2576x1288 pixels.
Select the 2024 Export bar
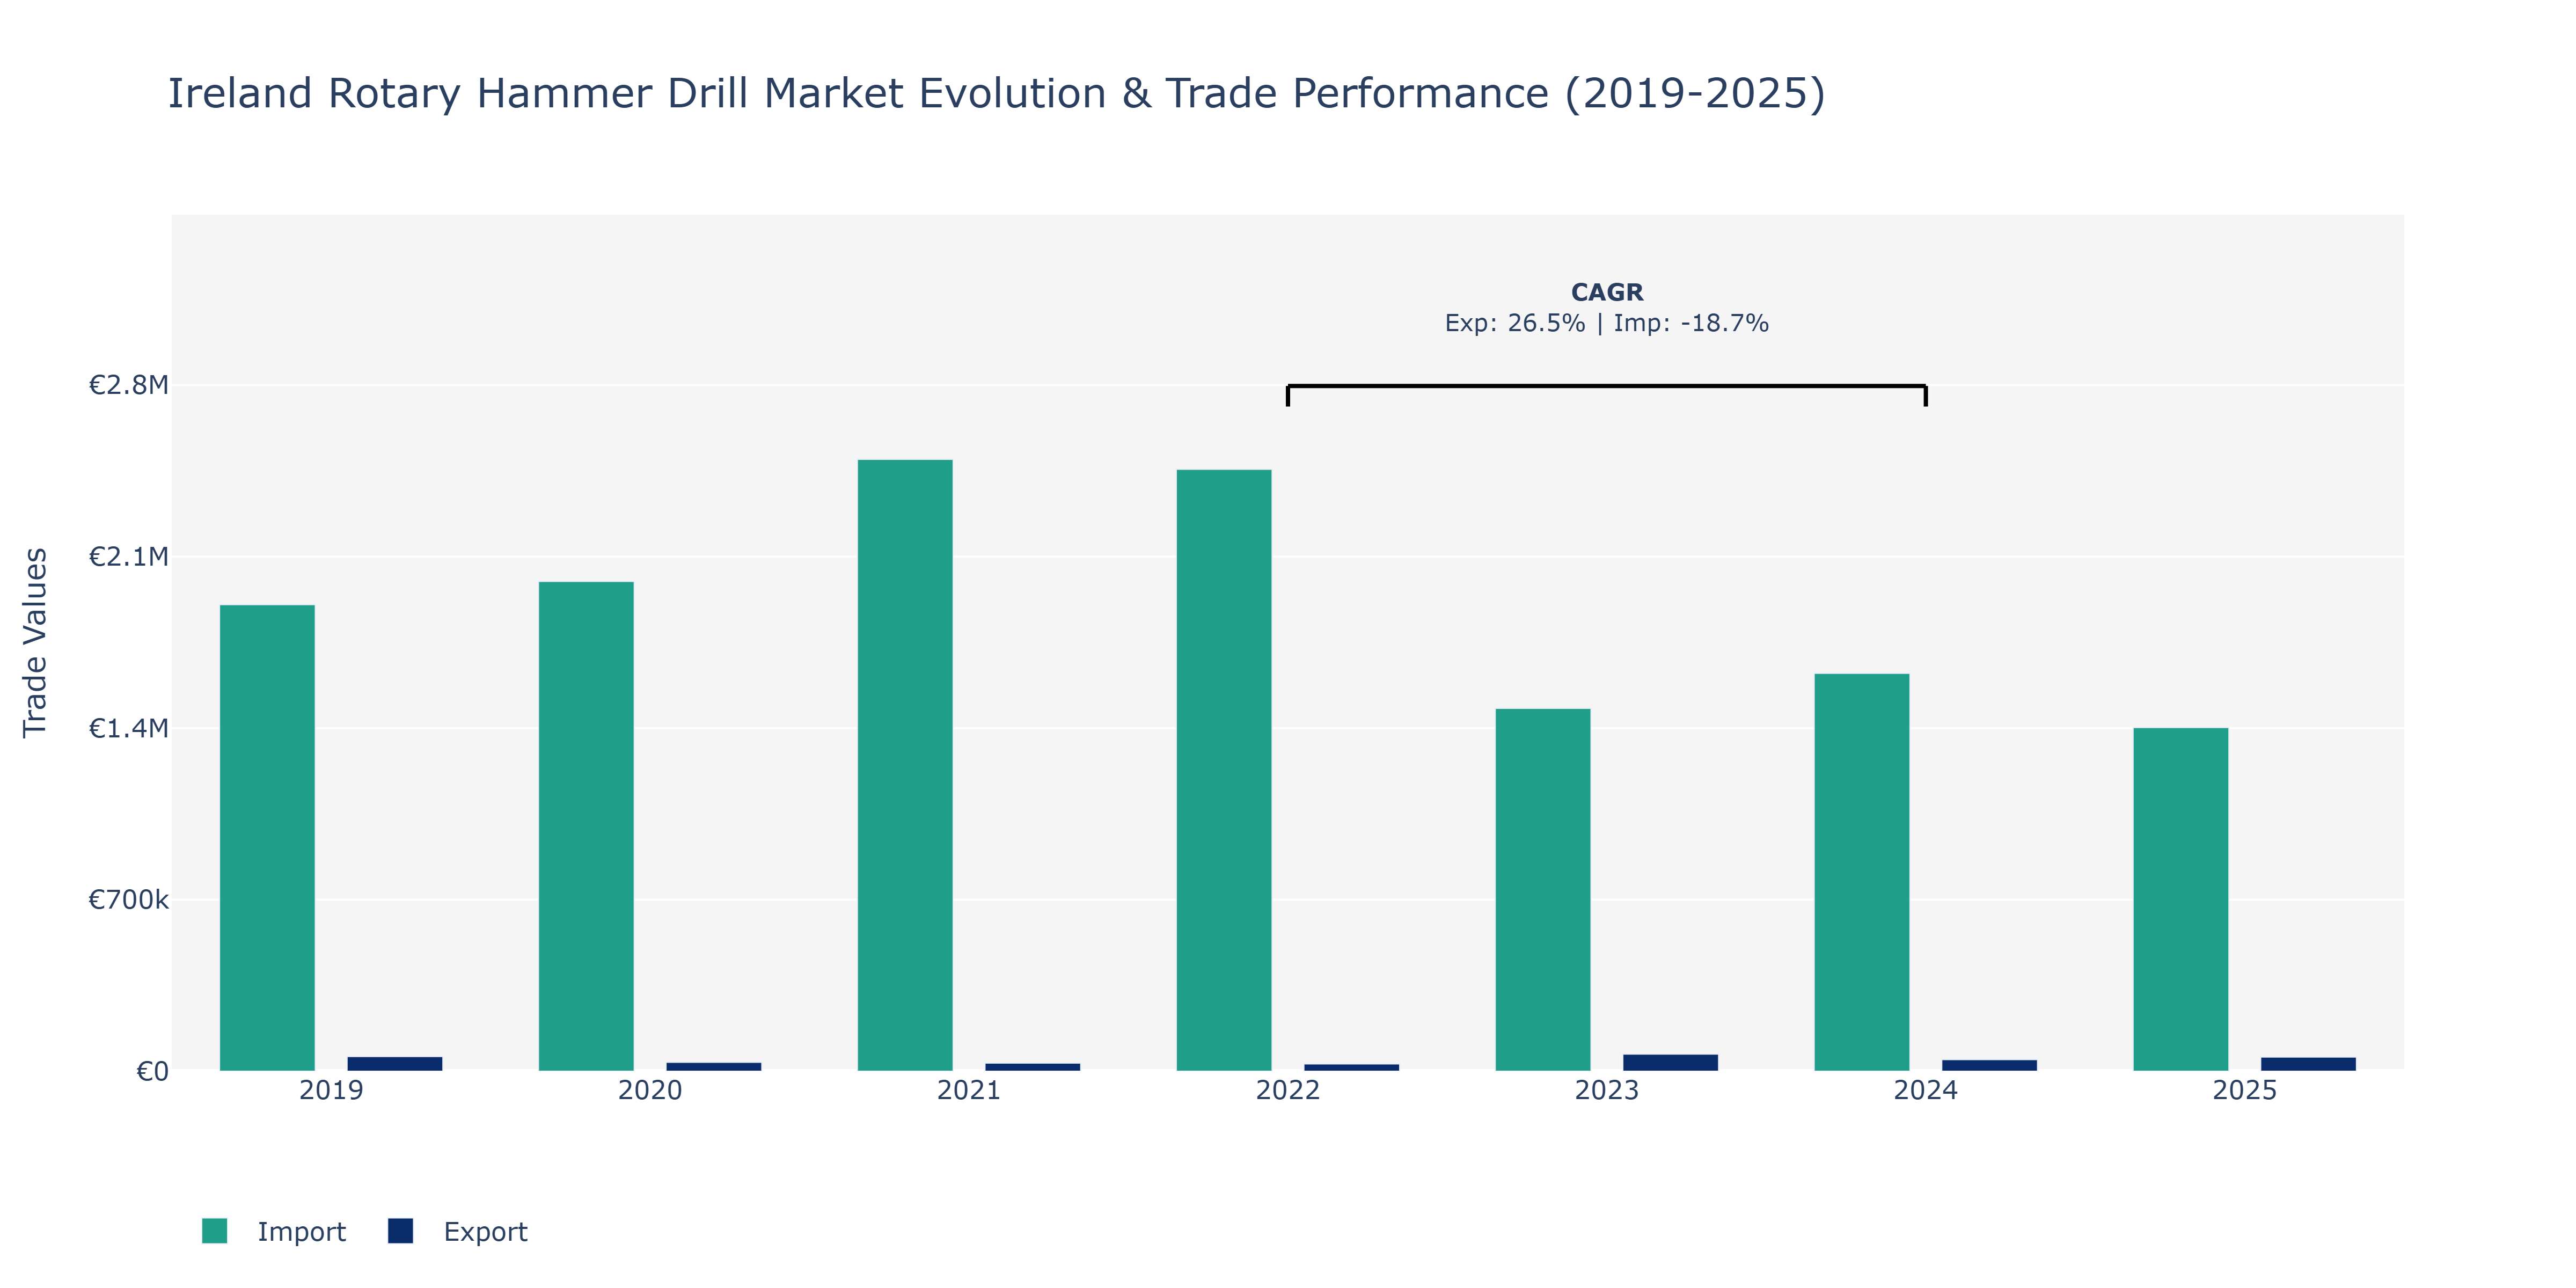(1990, 1066)
